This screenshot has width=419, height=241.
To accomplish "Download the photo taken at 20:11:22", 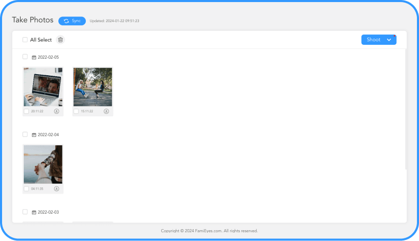I will click(x=57, y=111).
